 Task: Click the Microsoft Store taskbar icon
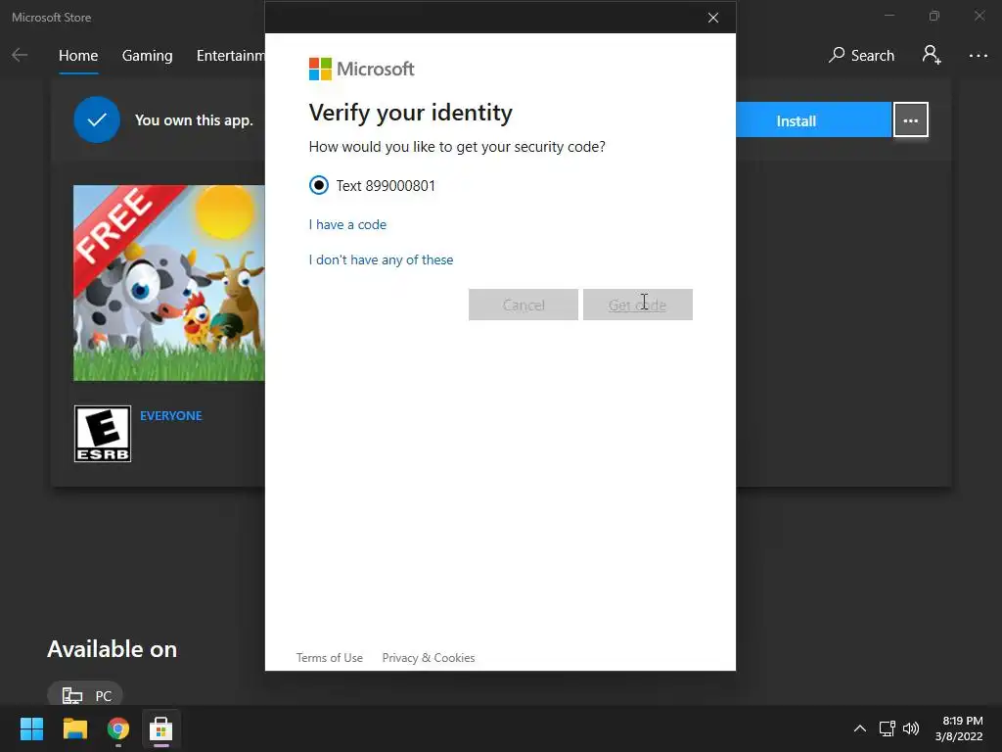(x=161, y=728)
